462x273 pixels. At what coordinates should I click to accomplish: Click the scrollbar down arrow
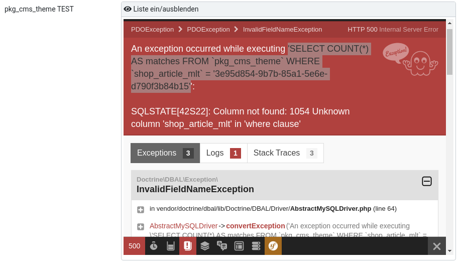coord(449,251)
